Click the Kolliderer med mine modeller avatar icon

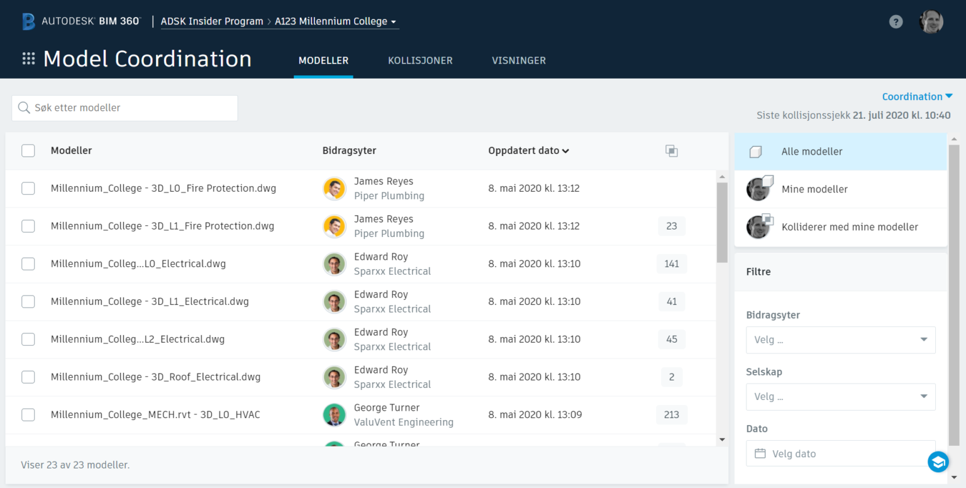coord(759,226)
